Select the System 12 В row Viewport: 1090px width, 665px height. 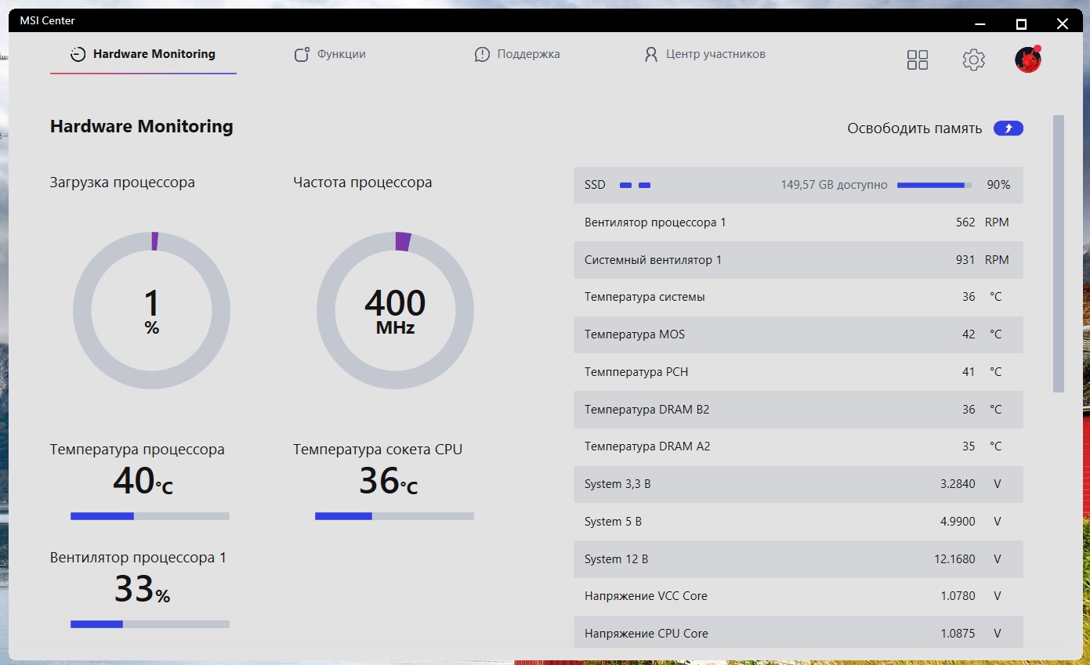pyautogui.click(x=798, y=559)
